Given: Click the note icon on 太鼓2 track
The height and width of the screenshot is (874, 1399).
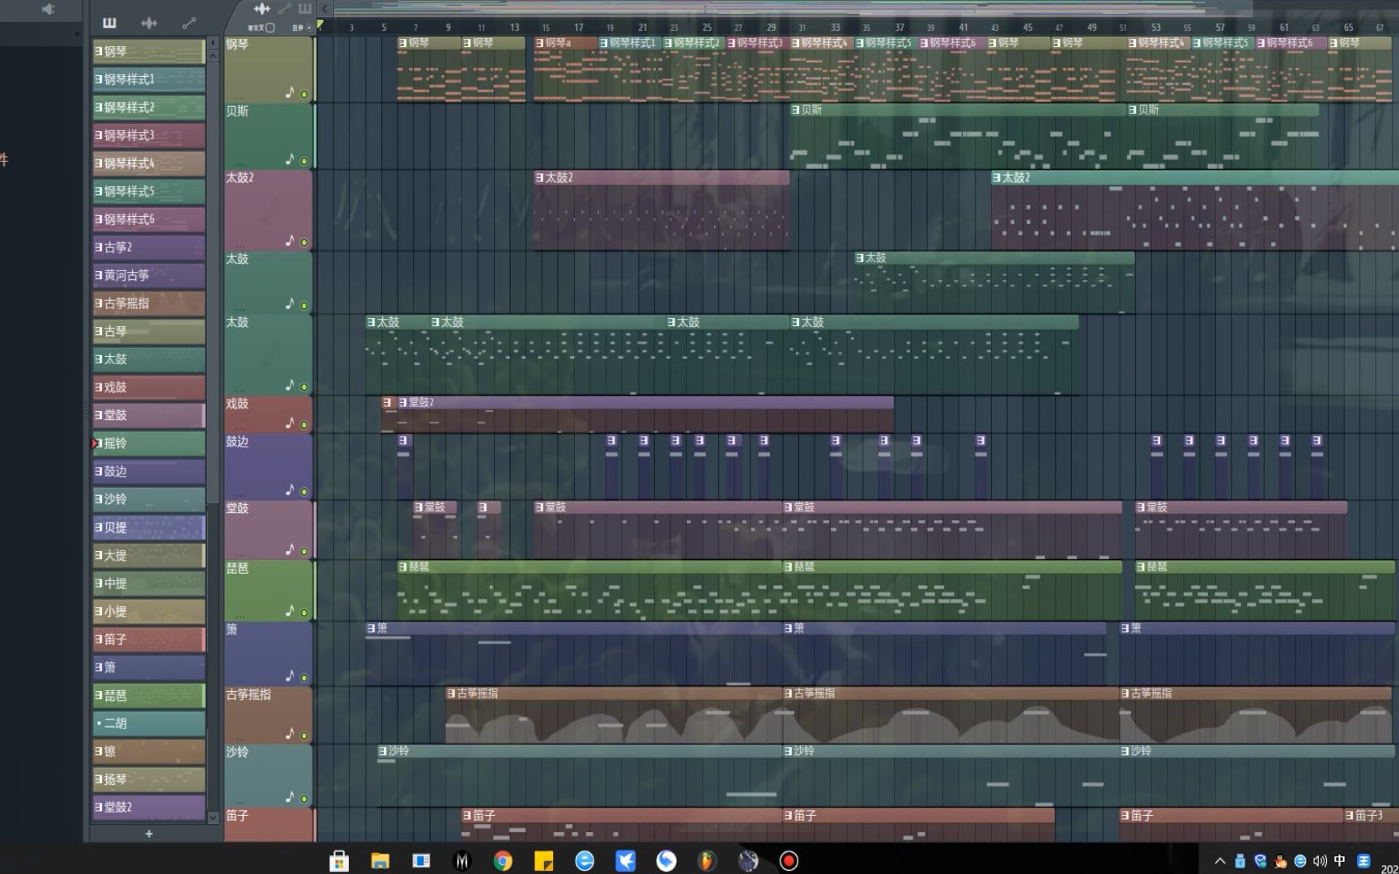Looking at the screenshot, I should (290, 240).
